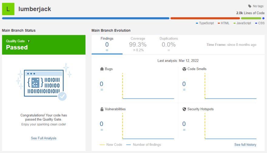
Task: Click the 2.8k Lines of Code text
Action: coord(250,13)
